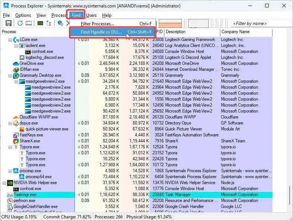This screenshot has width=293, height=221.
Task: Open the System Information graph icon
Action: coord(40,23)
